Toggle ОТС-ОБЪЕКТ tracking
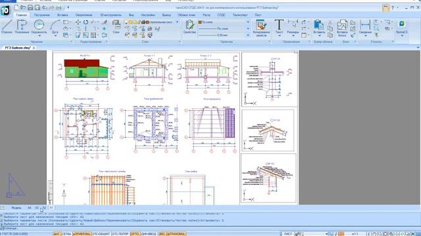This screenshot has height=236, width=421. tap(101, 234)
